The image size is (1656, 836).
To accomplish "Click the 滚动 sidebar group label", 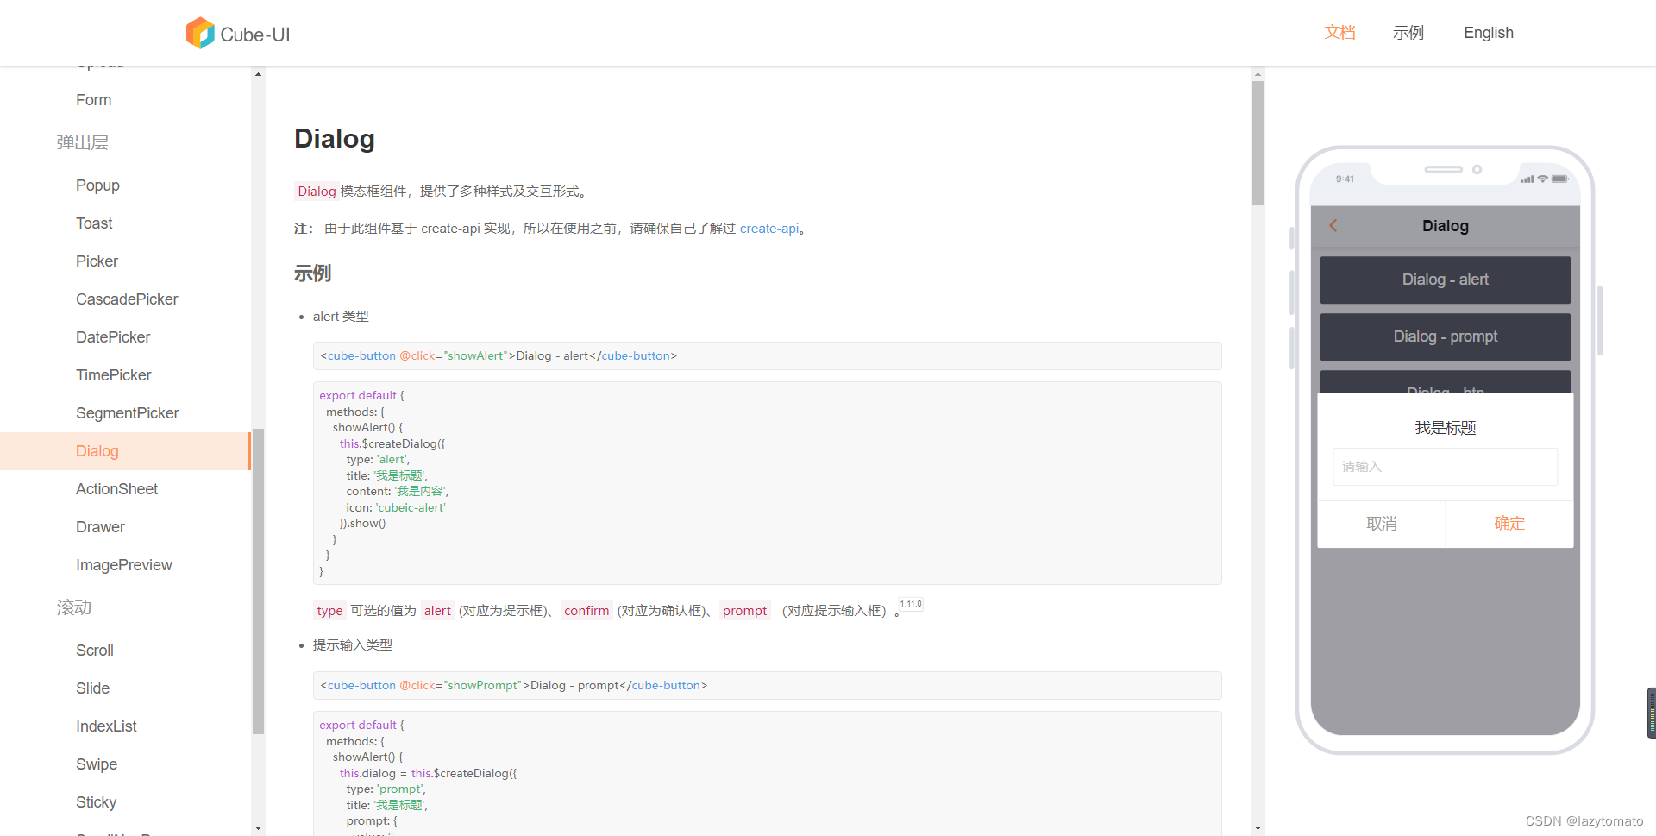I will (74, 607).
